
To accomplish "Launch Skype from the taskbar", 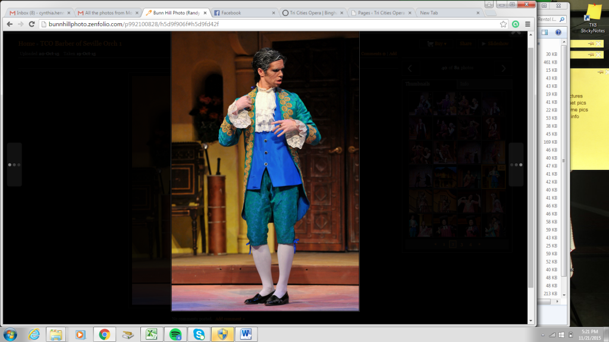I will click(x=197, y=334).
